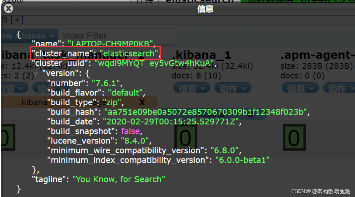Image resolution: width=355 pixels, height=197 pixels.
Task: Open the 动作 dropdown of the leftmost index
Action: tap(51, 88)
